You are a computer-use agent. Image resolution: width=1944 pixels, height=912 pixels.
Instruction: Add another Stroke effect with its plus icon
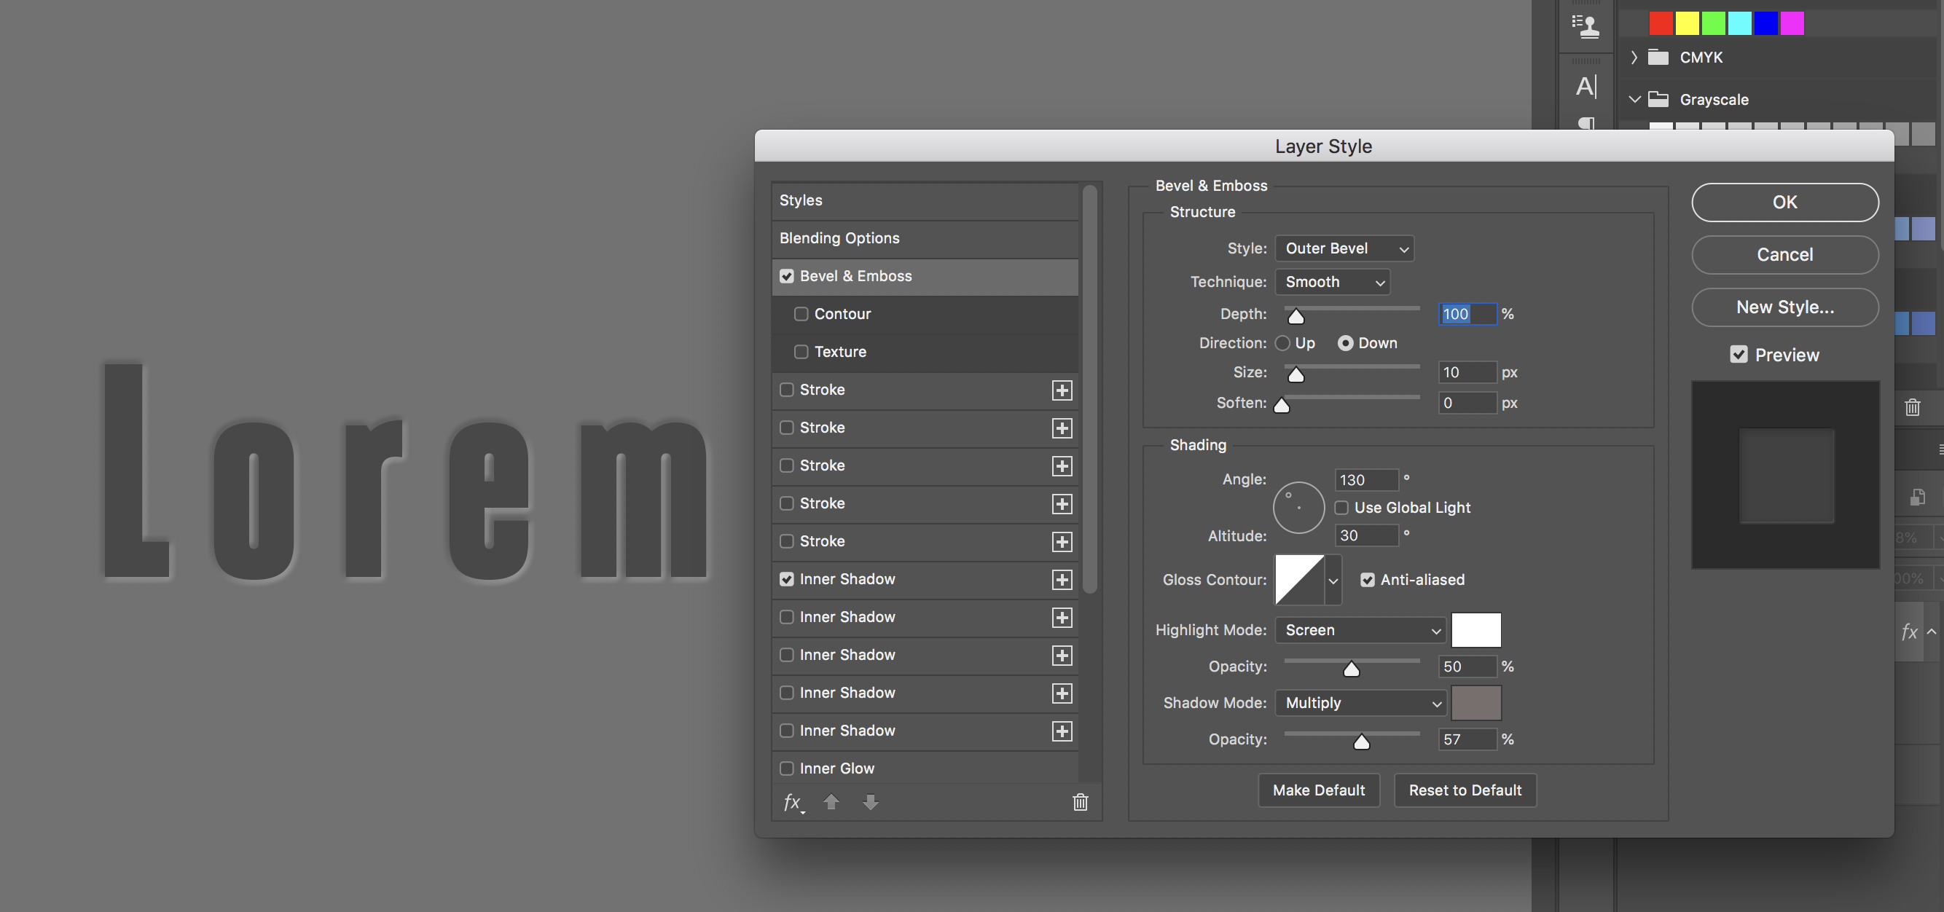click(1061, 390)
